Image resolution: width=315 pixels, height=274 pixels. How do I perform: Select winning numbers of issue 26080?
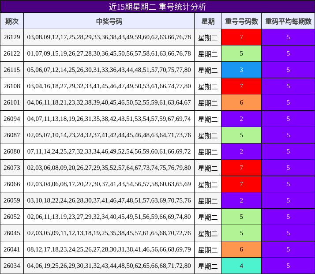click(x=109, y=151)
